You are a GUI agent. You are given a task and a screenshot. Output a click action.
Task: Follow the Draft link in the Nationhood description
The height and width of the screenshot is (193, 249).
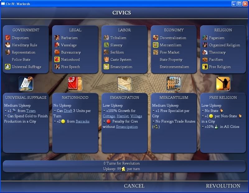[x=68, y=111]
